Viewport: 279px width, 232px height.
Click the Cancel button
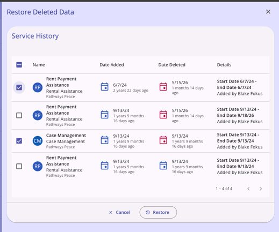pyautogui.click(x=119, y=212)
